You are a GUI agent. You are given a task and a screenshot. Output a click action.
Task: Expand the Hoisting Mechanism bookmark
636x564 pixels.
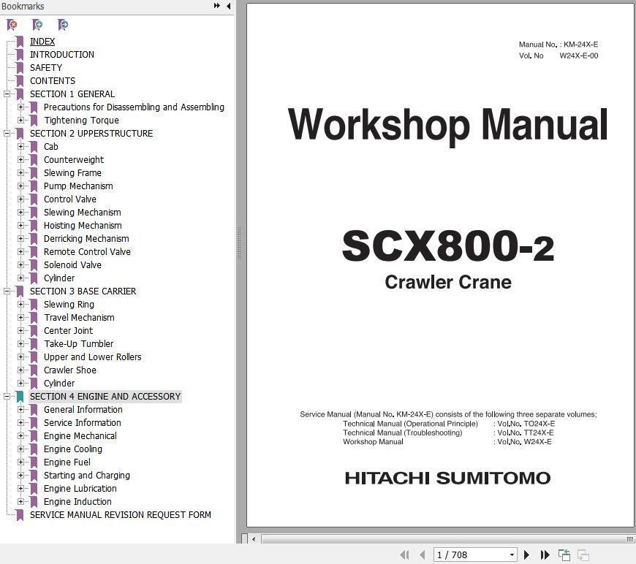pos(20,226)
